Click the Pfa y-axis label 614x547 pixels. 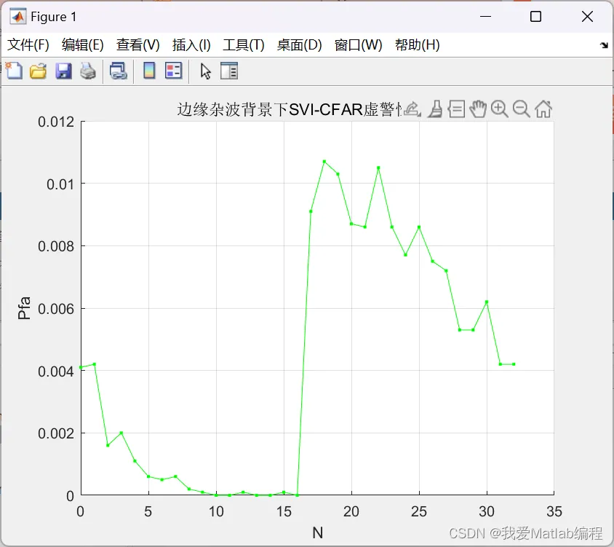click(24, 308)
